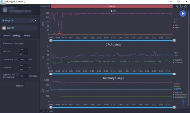Toggle the TotalCPU legend series
Viewport: 190px width, 113px height.
click(178, 63)
